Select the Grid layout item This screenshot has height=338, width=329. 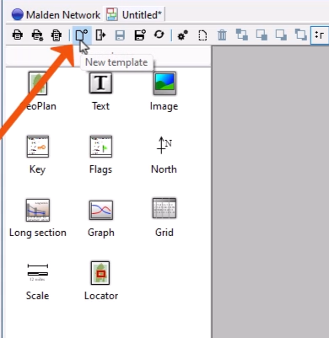pyautogui.click(x=164, y=217)
